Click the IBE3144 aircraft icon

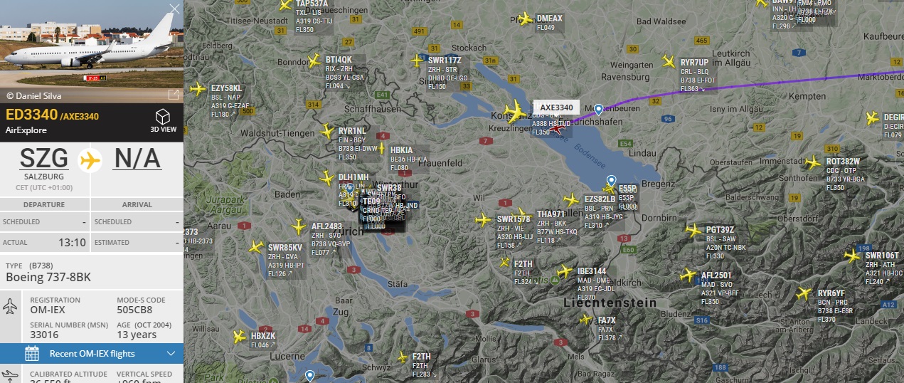point(565,271)
